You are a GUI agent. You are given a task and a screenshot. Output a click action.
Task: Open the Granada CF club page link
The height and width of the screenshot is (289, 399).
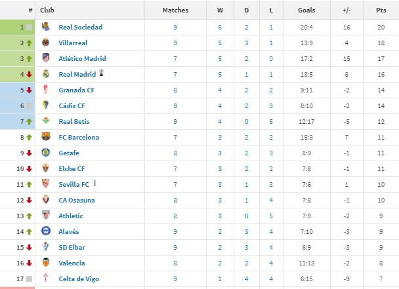(x=77, y=90)
